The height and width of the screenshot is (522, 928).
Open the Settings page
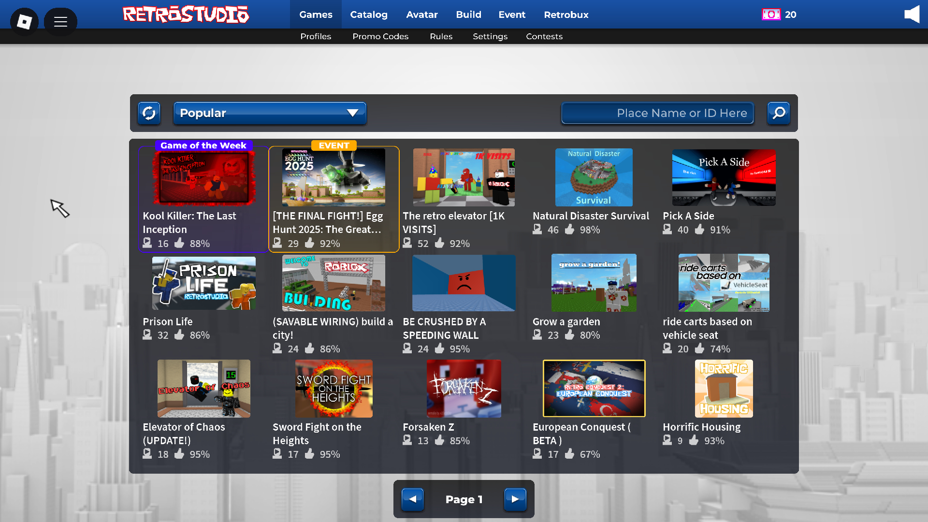(490, 36)
